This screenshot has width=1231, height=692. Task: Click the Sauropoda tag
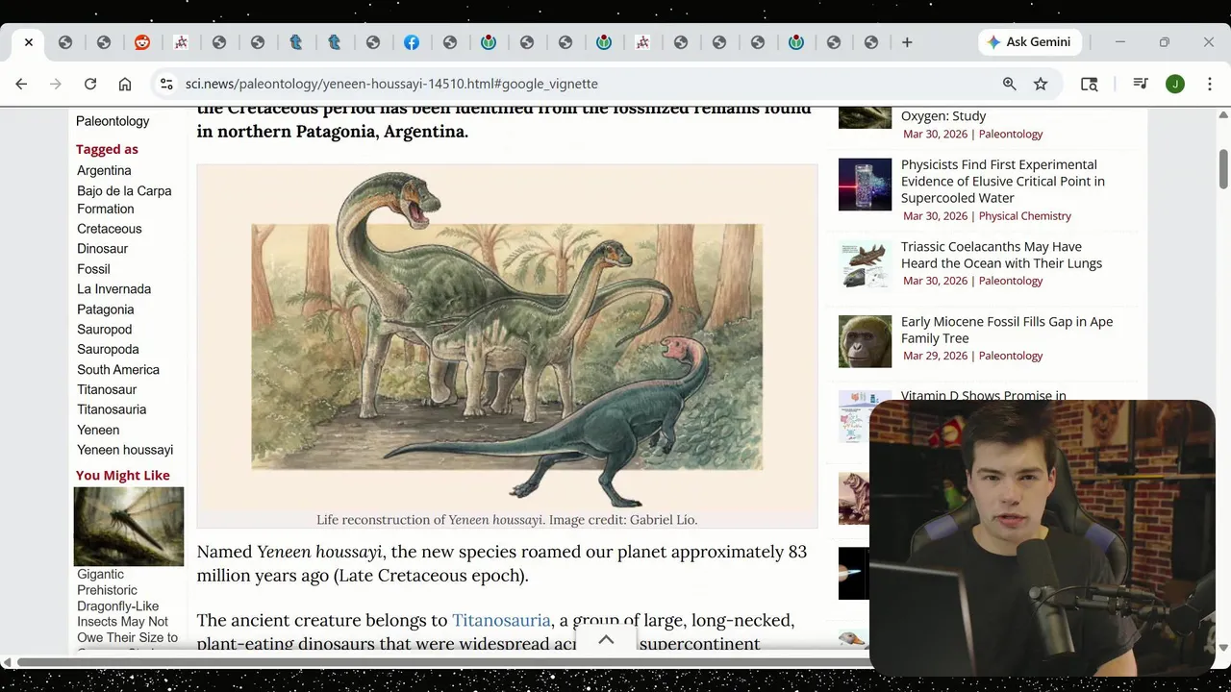click(x=108, y=350)
